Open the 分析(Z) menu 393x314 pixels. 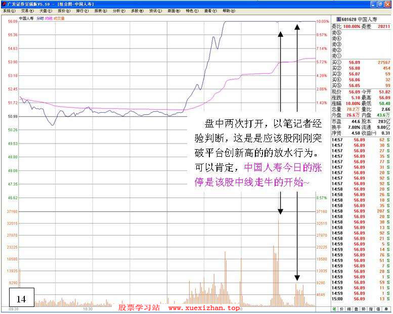pos(119,11)
